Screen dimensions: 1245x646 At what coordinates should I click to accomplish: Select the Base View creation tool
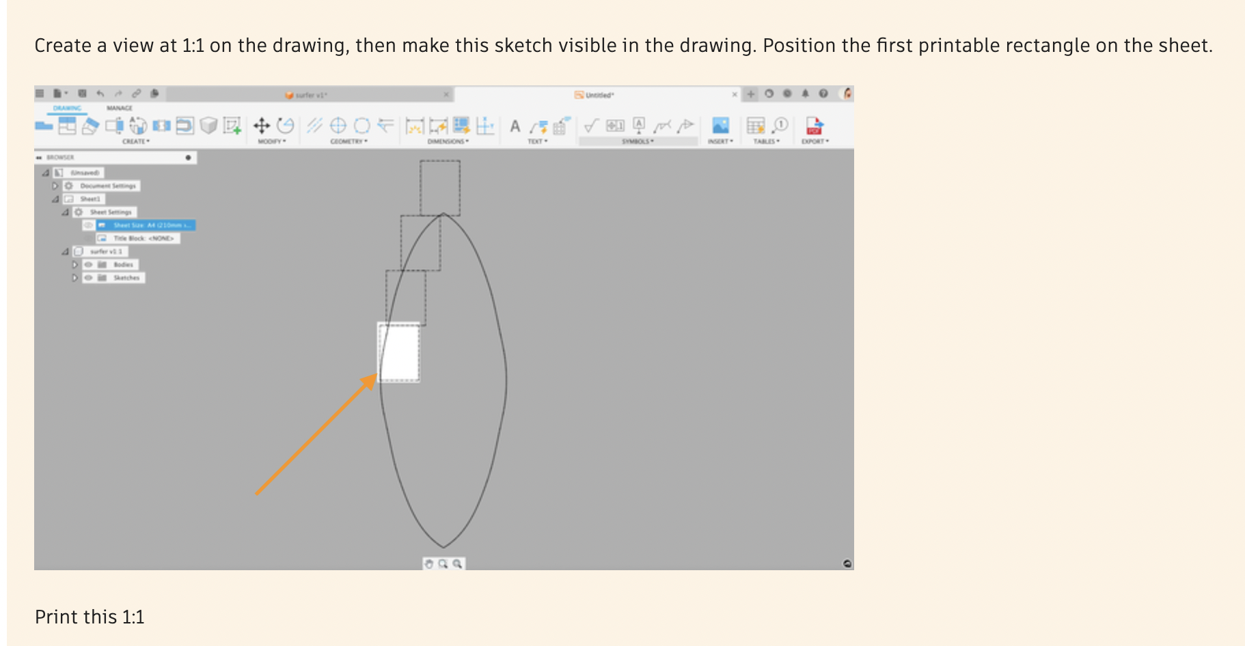(x=44, y=126)
